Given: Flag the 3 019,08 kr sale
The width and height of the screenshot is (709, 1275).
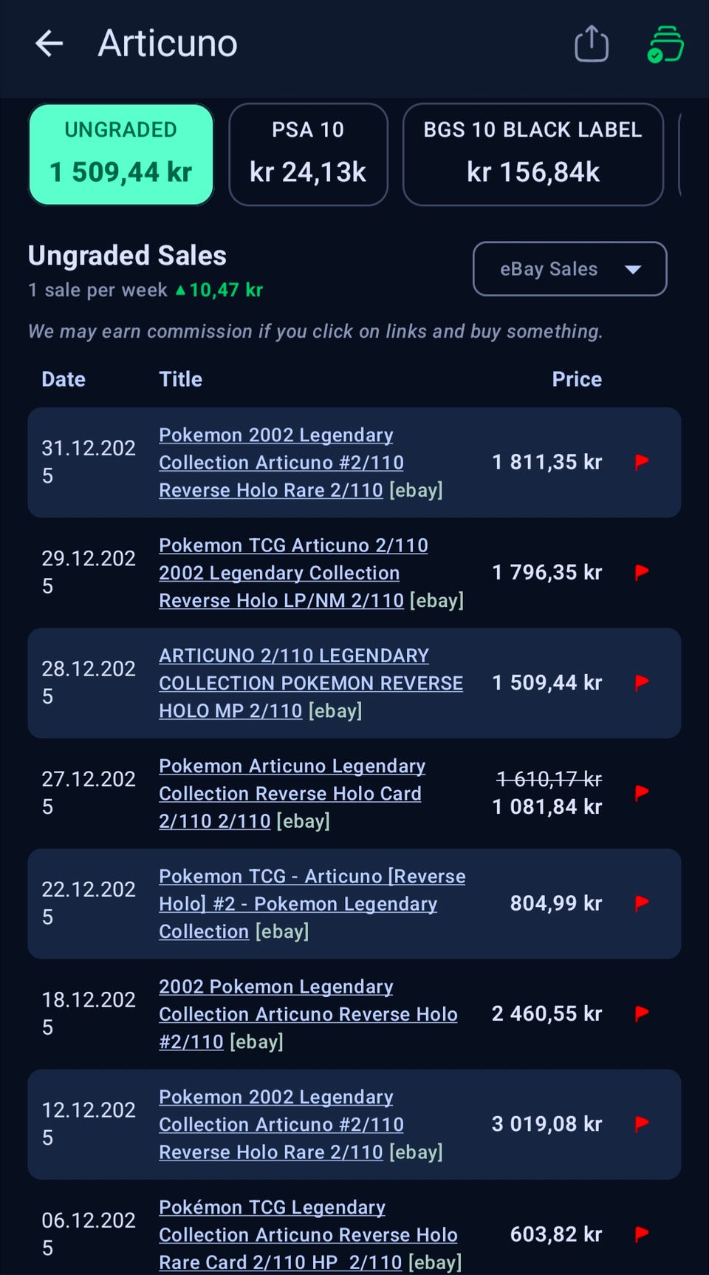Looking at the screenshot, I should tap(642, 1123).
